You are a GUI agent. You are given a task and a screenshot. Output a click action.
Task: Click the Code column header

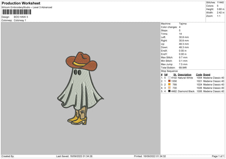199,74
